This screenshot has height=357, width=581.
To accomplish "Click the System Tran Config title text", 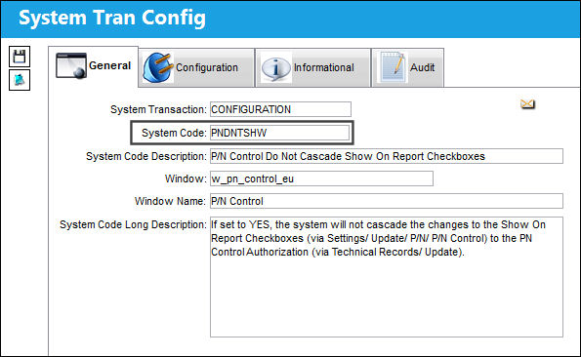I will [112, 18].
